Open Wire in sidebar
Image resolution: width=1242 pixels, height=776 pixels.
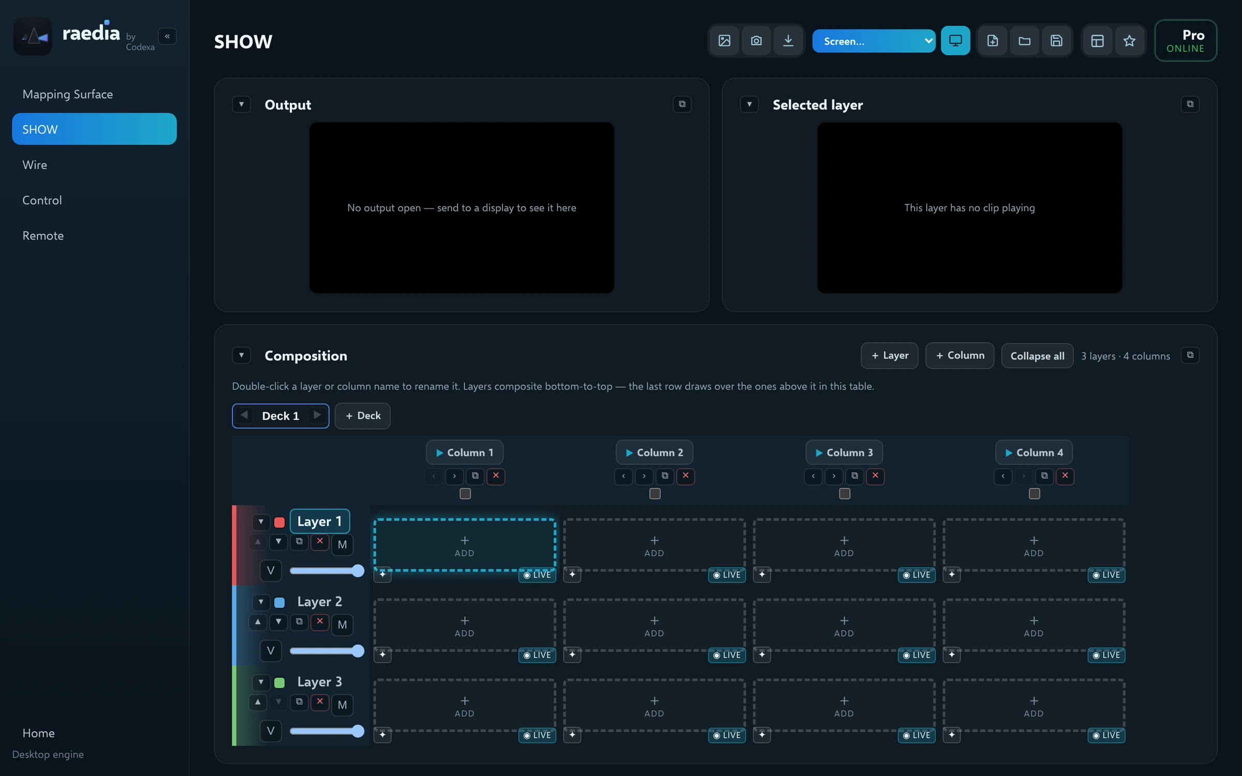[x=94, y=165]
